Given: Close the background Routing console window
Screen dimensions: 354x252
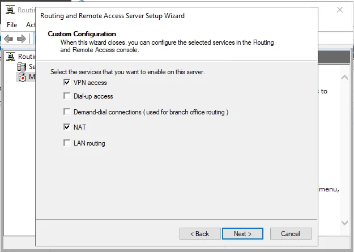Looking at the screenshot, I should [340, 10].
